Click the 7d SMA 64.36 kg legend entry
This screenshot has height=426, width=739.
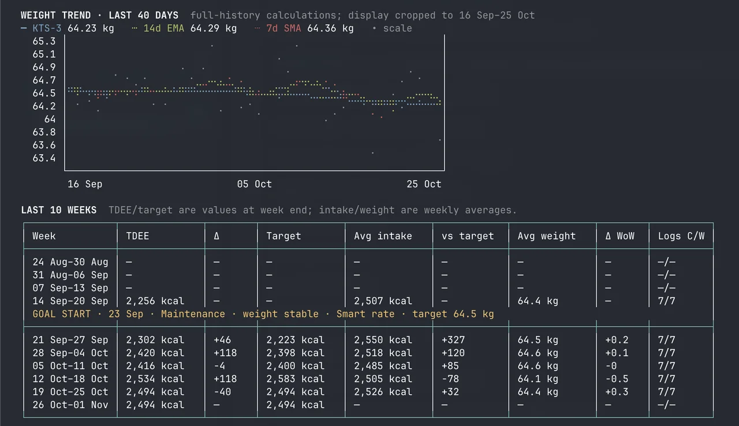point(304,28)
